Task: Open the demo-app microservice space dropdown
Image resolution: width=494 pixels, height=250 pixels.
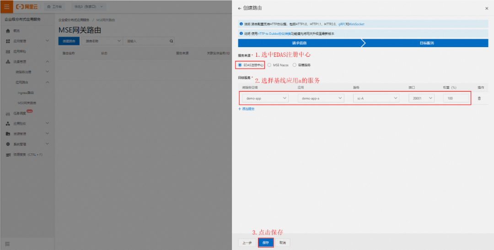Action: point(265,98)
